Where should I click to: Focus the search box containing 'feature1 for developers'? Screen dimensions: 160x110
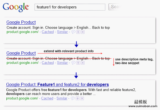pyautogui.click(x=70, y=7)
